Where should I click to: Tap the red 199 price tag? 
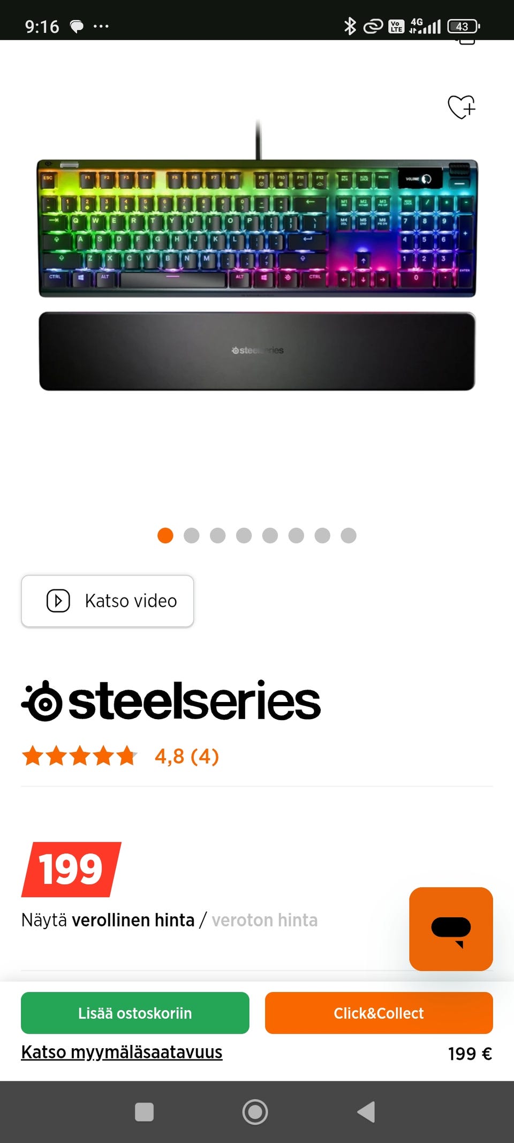pos(71,869)
